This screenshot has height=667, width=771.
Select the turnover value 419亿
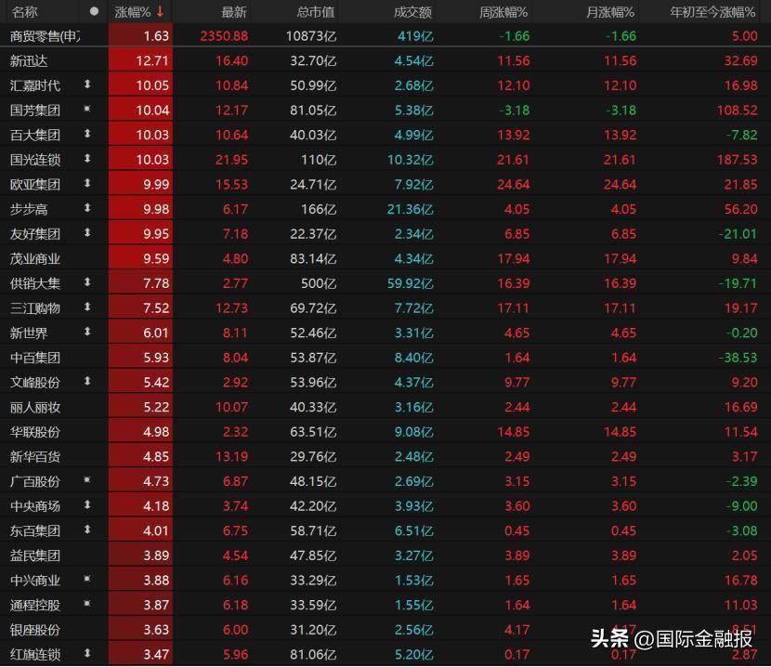[415, 36]
